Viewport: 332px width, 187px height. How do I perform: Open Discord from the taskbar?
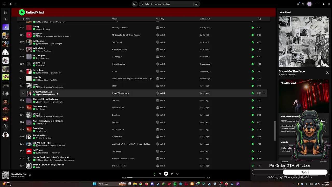tap(152, 184)
